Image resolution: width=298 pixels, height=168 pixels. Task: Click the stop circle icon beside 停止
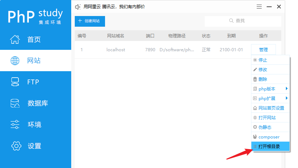[x=255, y=60]
